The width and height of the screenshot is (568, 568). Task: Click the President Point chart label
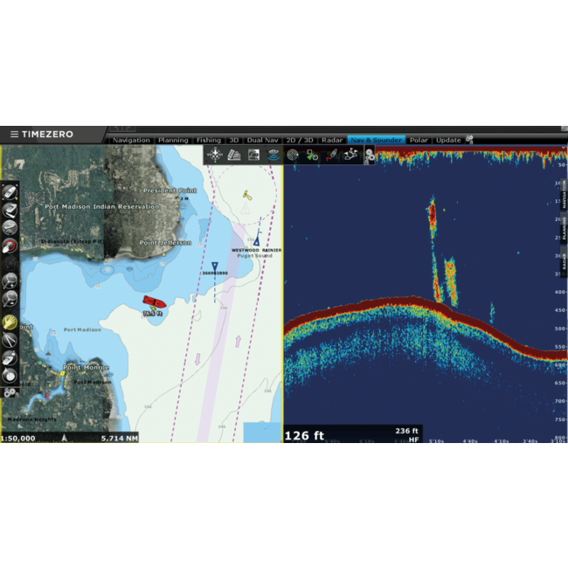coord(170,190)
